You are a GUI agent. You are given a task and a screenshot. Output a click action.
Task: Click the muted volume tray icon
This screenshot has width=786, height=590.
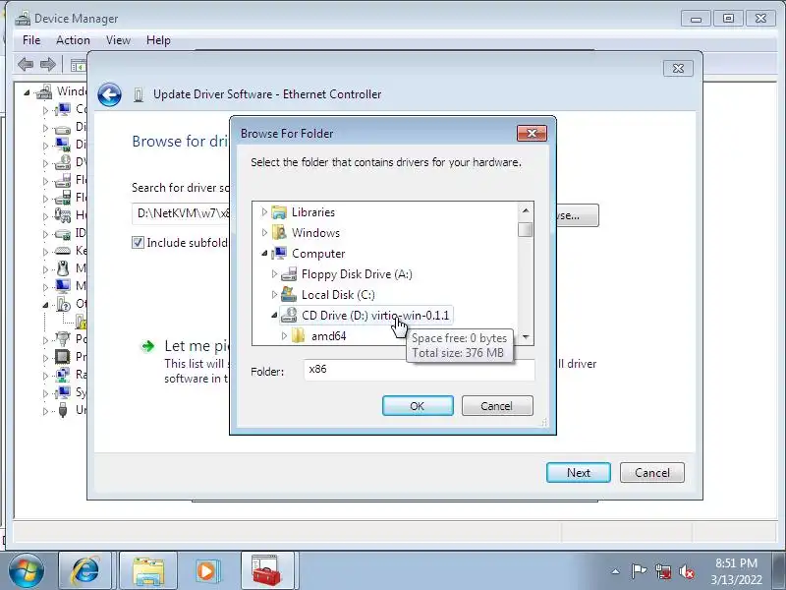(687, 571)
